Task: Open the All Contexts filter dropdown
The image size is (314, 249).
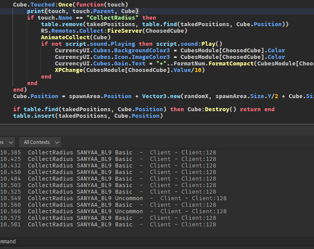Action: tap(40, 142)
